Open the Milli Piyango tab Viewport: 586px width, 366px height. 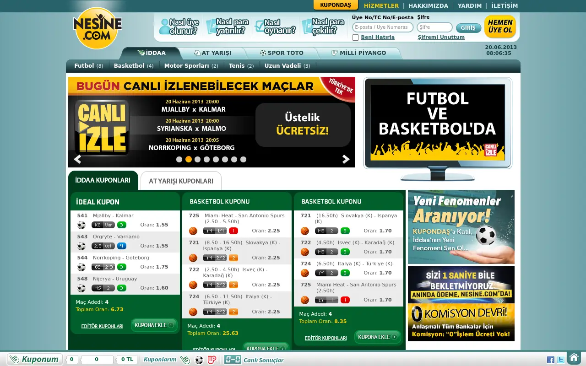[359, 53]
